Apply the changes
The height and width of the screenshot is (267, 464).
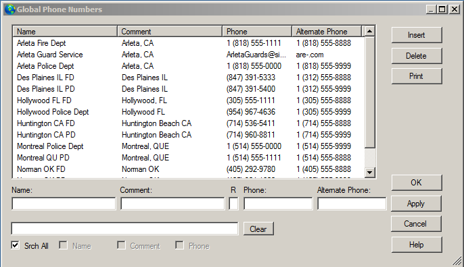416,204
